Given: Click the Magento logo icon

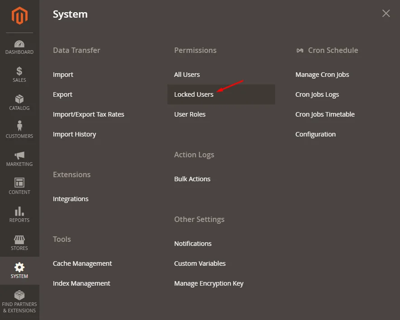Looking at the screenshot, I should click(19, 16).
